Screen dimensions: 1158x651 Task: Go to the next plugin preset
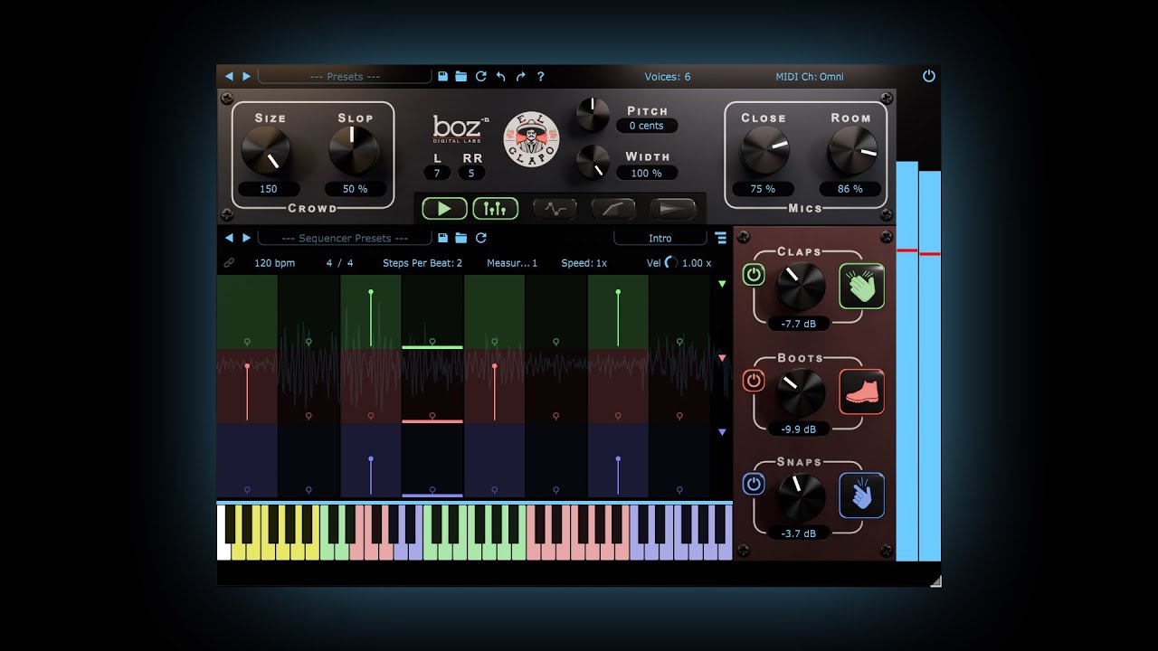tap(246, 76)
